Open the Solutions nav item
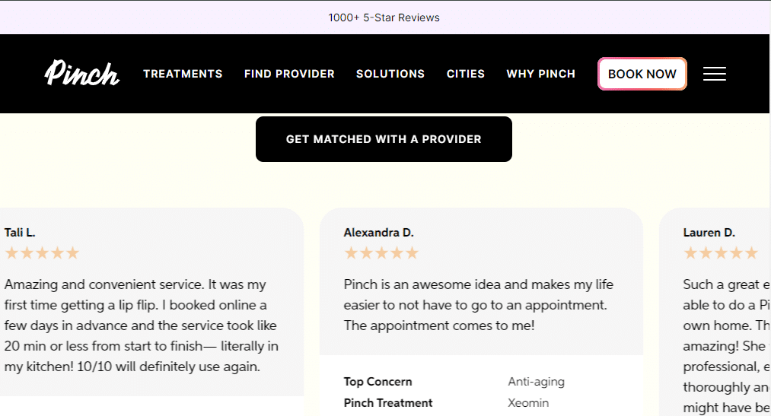 pyautogui.click(x=390, y=74)
